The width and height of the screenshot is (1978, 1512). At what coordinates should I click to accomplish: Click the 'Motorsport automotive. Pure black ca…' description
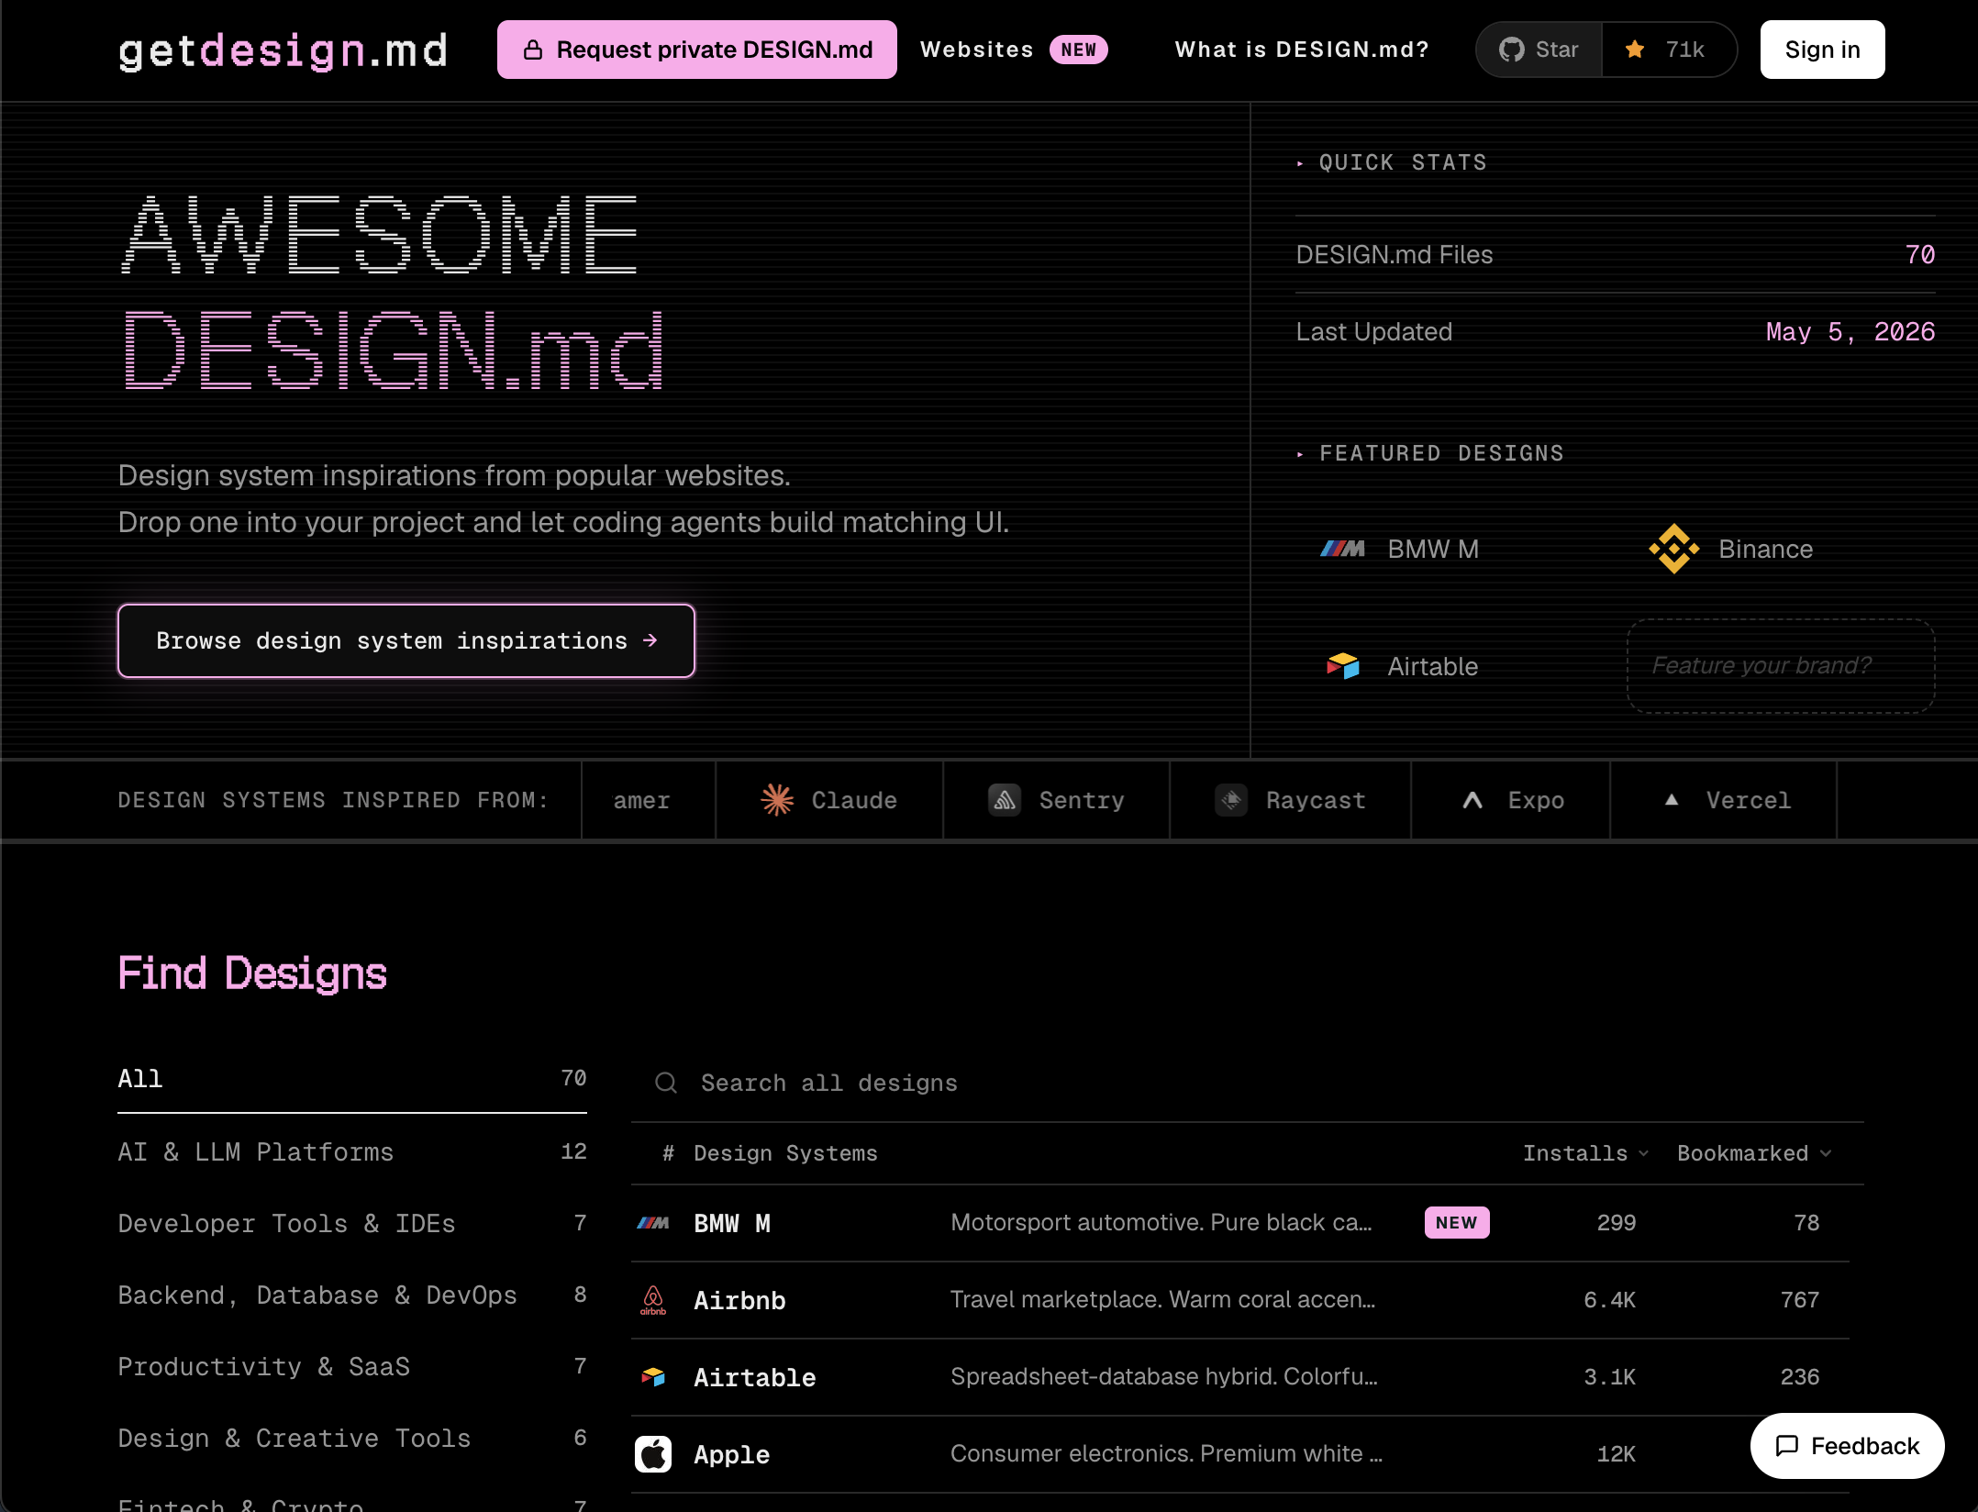tap(1161, 1223)
